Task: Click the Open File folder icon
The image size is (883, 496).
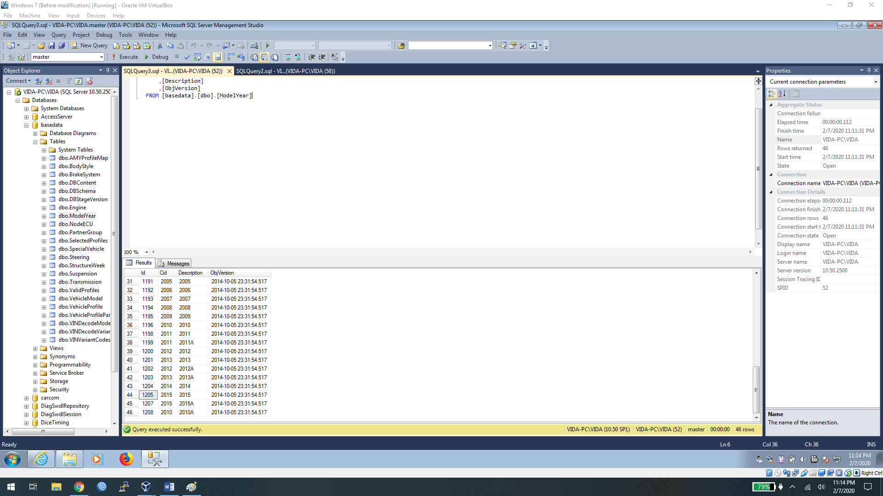Action: coord(41,45)
